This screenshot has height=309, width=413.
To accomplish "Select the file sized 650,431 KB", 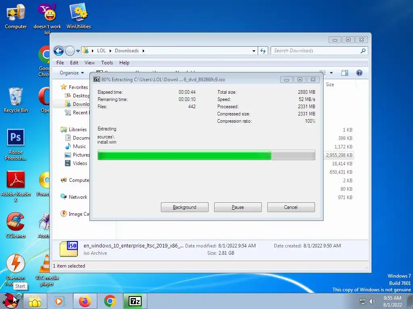I will click(341, 172).
